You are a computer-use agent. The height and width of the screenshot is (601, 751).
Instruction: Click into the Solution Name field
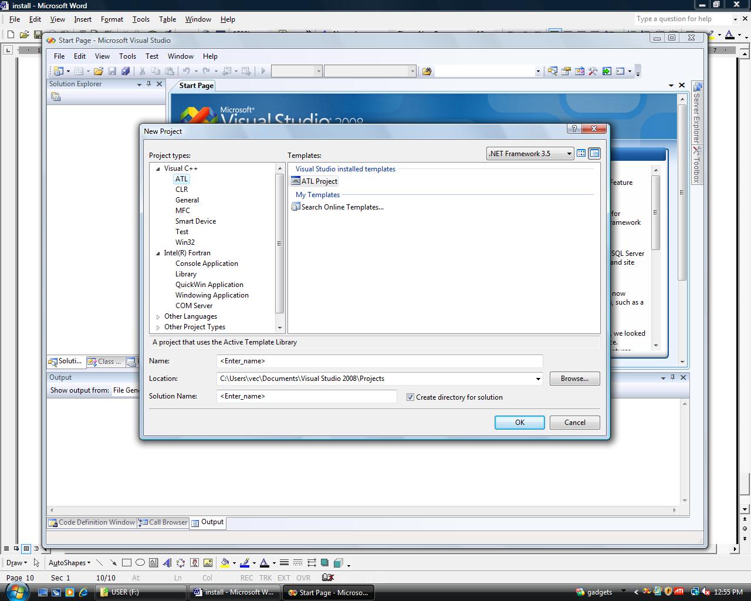[x=307, y=396]
